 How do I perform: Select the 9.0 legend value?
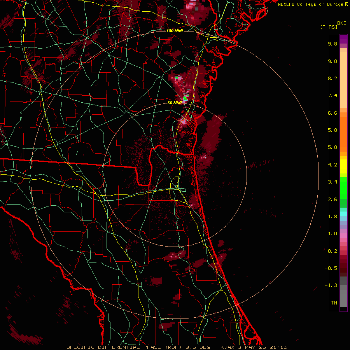coord(332,61)
